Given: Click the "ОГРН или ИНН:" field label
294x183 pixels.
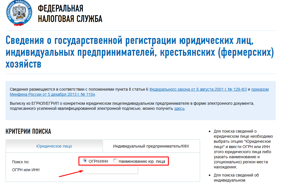Looking at the screenshot, I should [26, 169].
